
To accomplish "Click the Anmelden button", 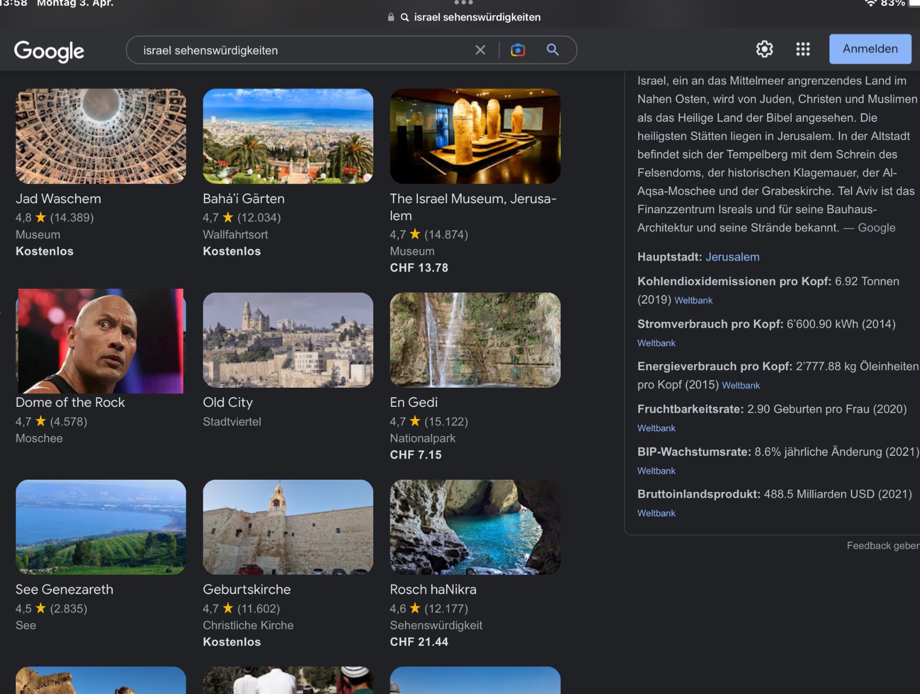I will click(870, 49).
